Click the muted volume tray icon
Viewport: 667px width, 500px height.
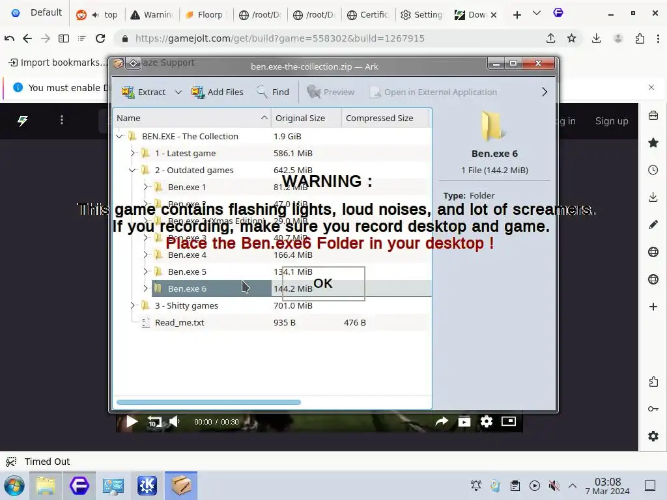[554, 486]
